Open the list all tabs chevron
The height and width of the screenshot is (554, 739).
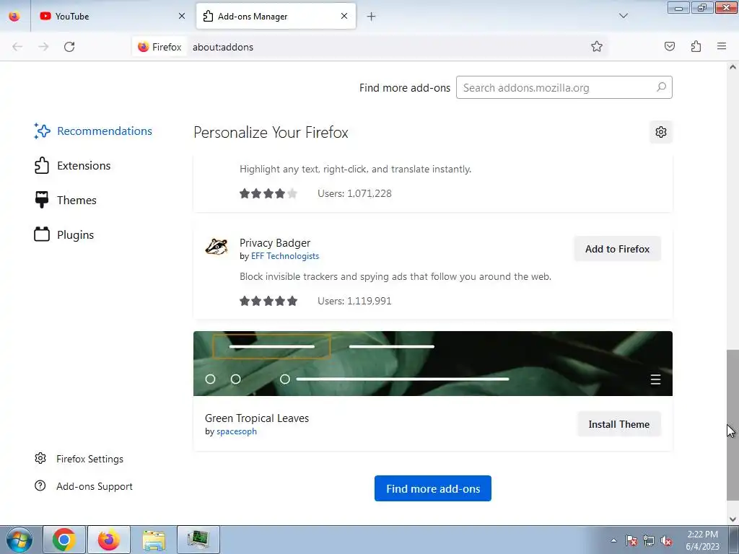pos(623,16)
